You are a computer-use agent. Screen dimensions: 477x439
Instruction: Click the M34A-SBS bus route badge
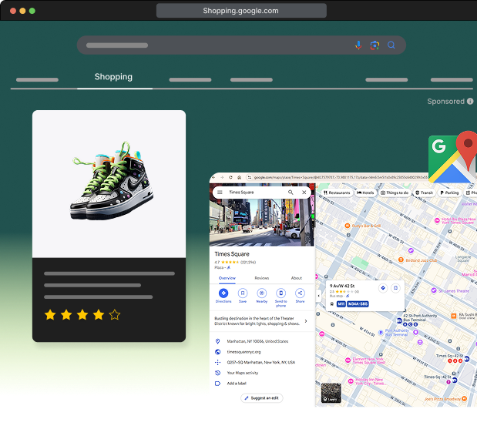(358, 304)
